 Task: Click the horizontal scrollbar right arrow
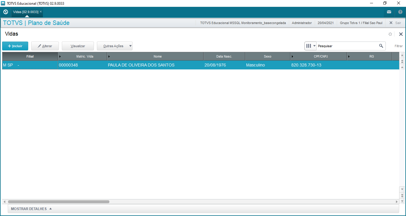(397, 202)
